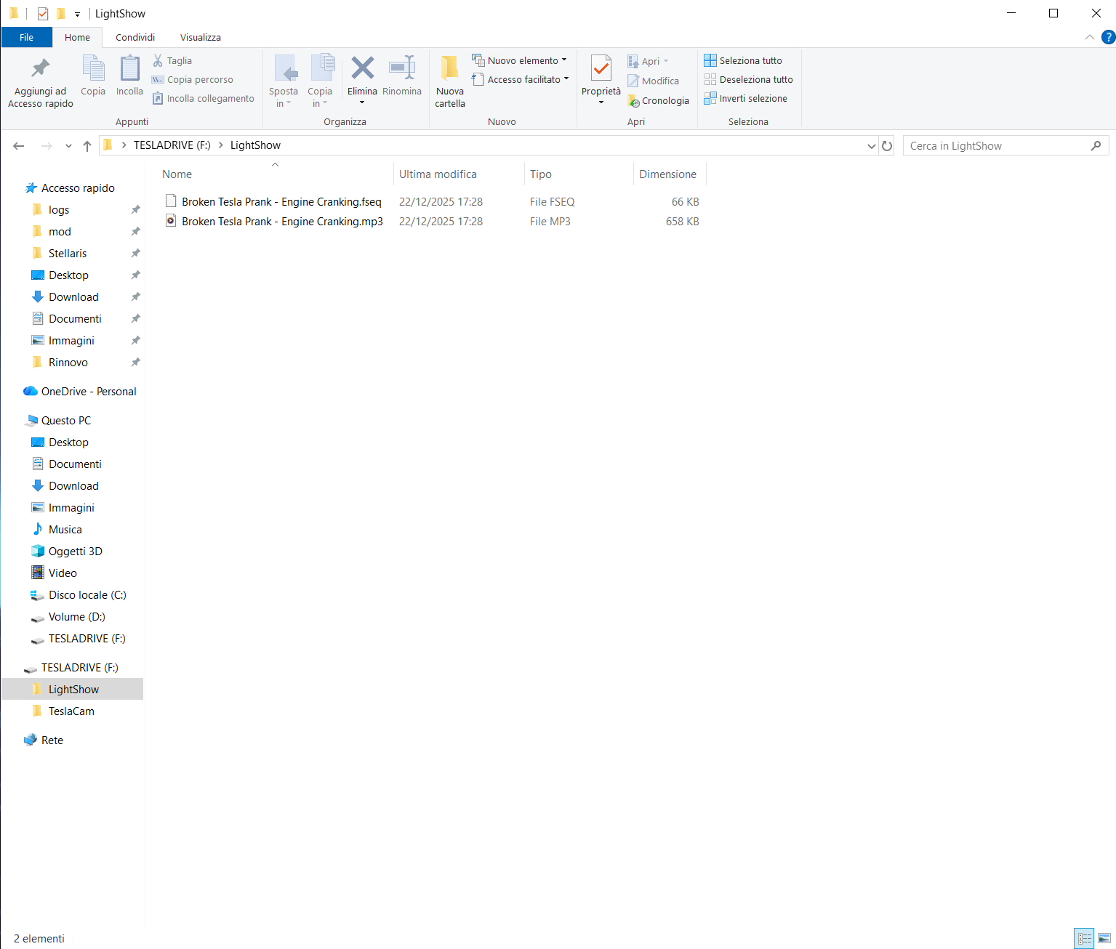Click the Elimina (delete) red X icon

362,69
